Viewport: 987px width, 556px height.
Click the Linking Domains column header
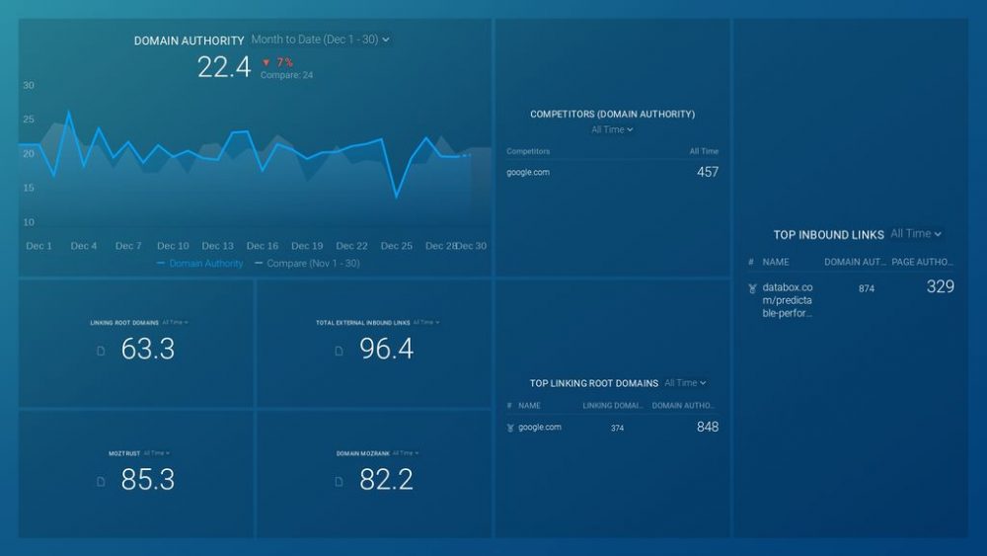610,406
